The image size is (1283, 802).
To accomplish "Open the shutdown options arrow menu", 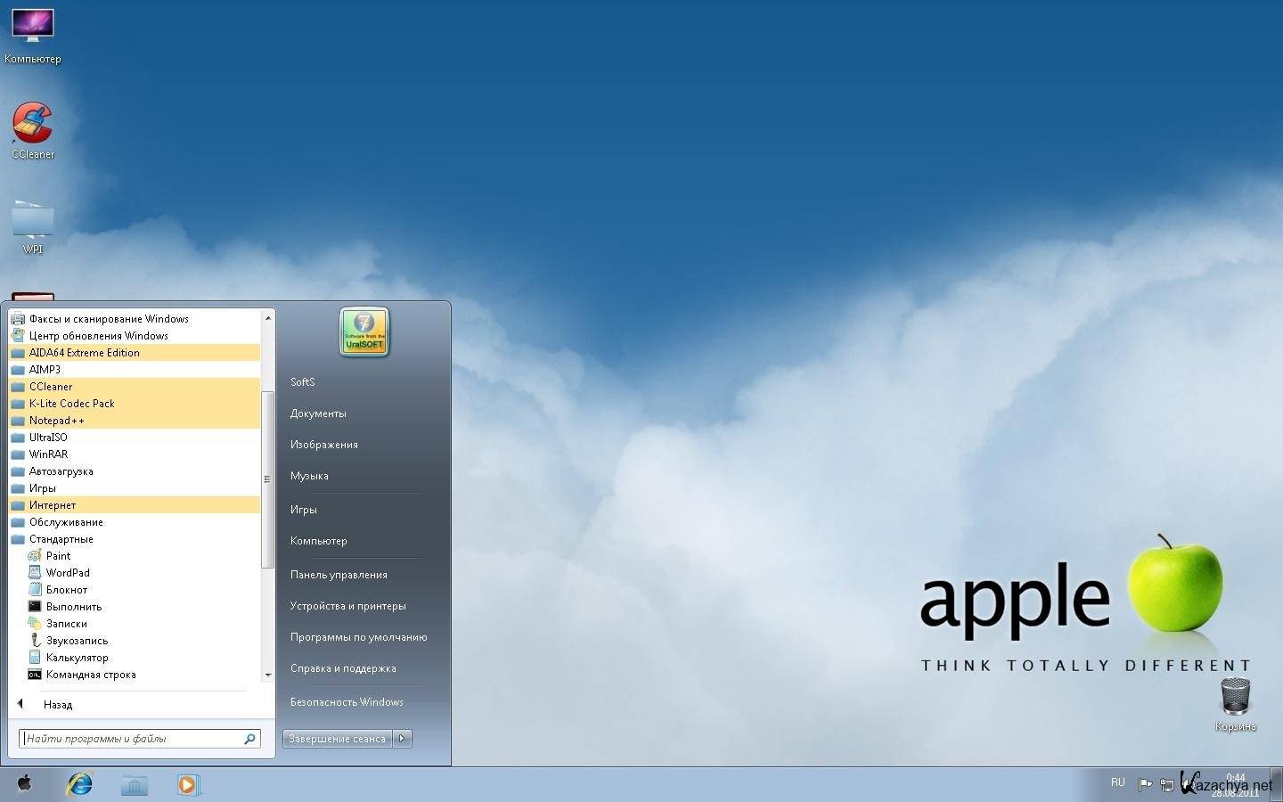I will (403, 739).
